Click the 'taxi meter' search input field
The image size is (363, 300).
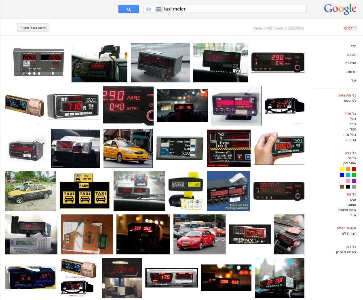point(234,9)
